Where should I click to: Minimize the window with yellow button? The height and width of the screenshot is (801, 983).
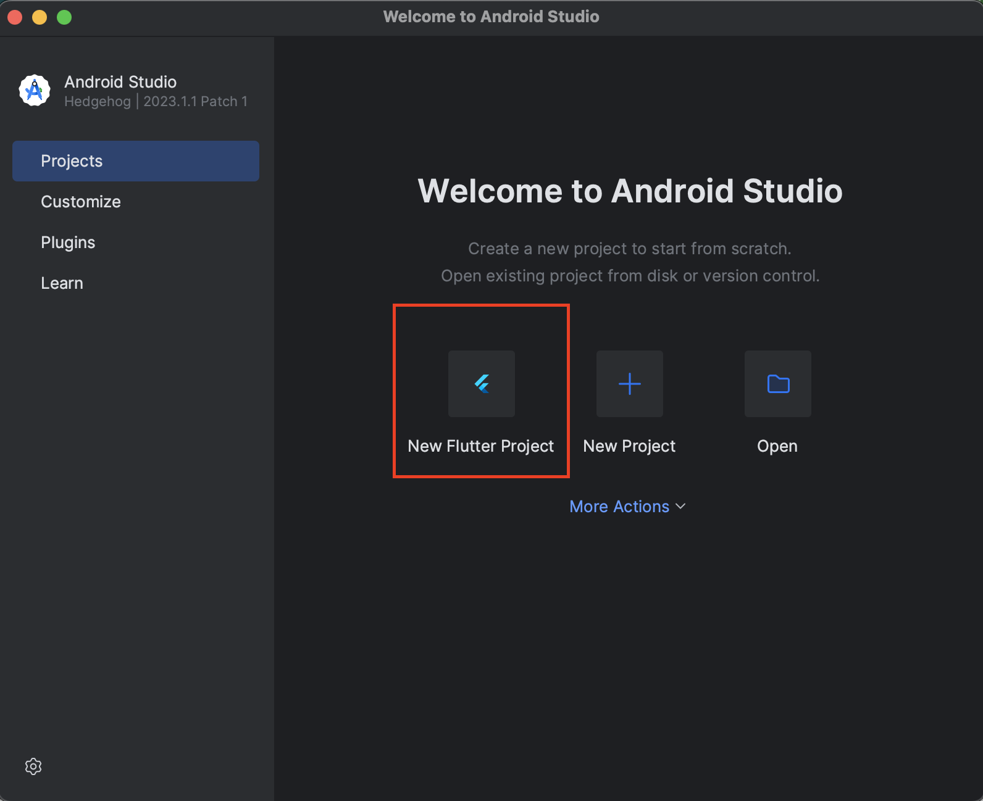pyautogui.click(x=40, y=17)
